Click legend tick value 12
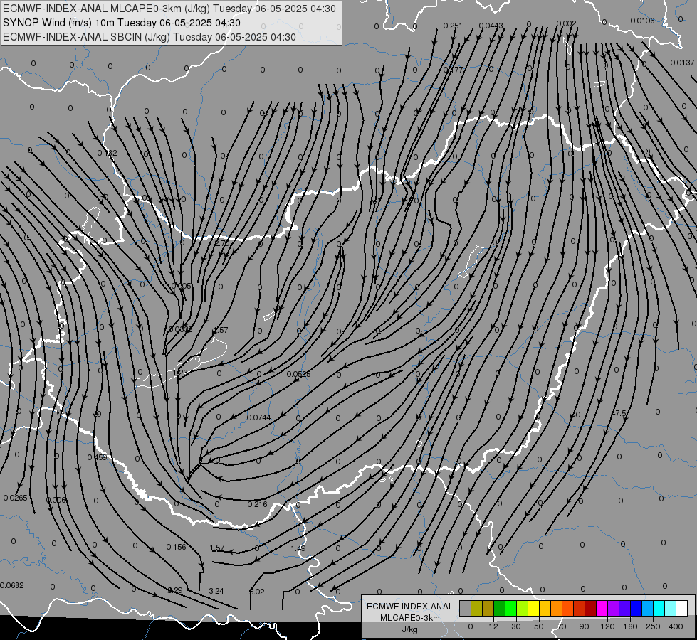Image resolution: width=697 pixels, height=640 pixels. click(x=493, y=626)
